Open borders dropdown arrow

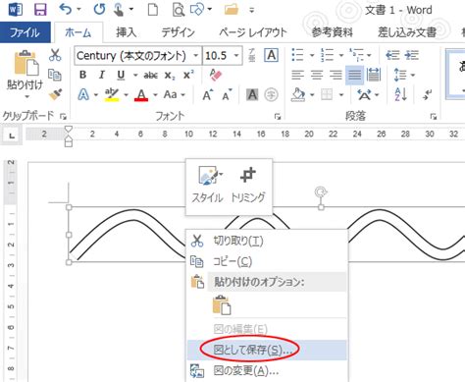(x=341, y=95)
